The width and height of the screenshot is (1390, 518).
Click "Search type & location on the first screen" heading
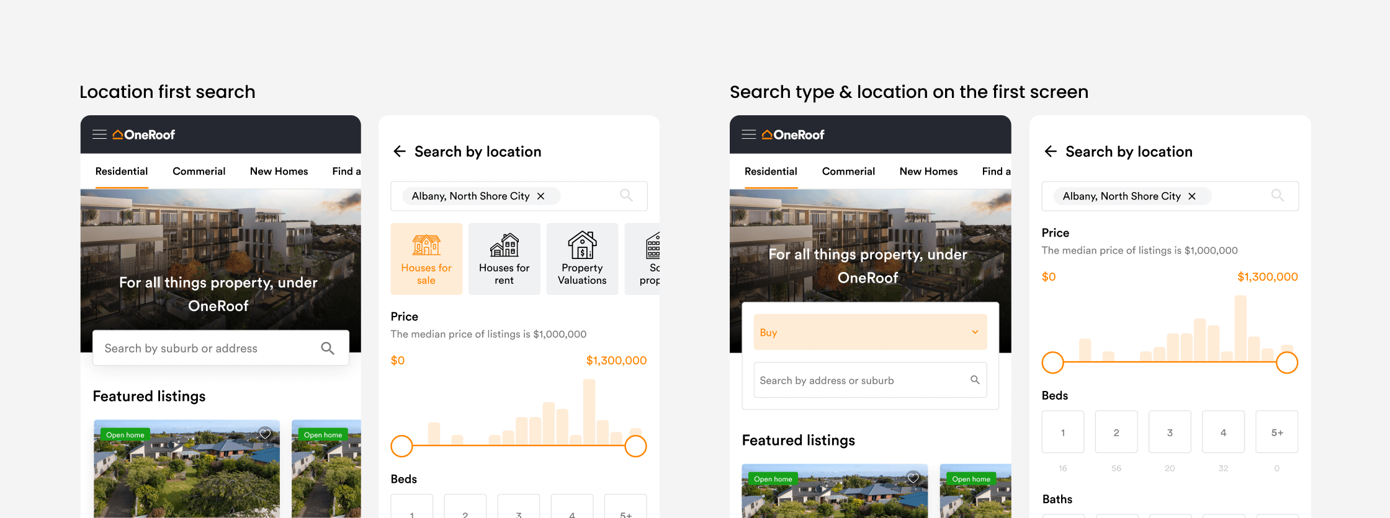[909, 92]
